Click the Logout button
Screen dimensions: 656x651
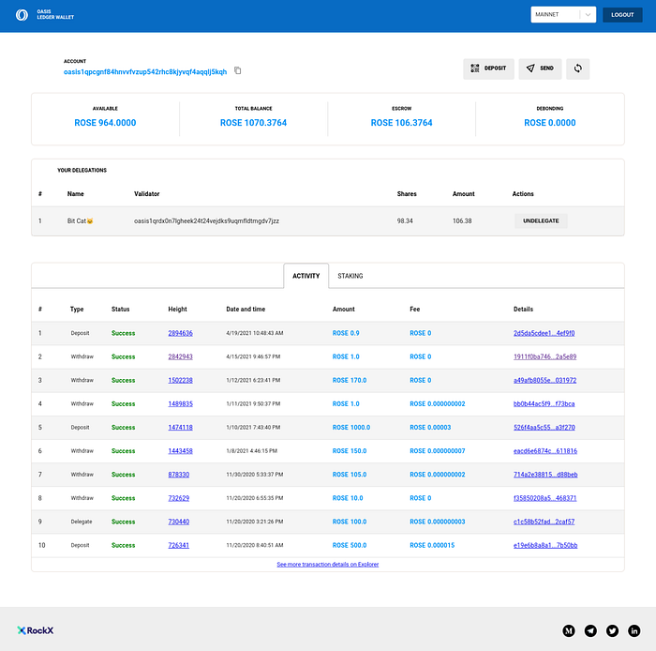pos(622,15)
